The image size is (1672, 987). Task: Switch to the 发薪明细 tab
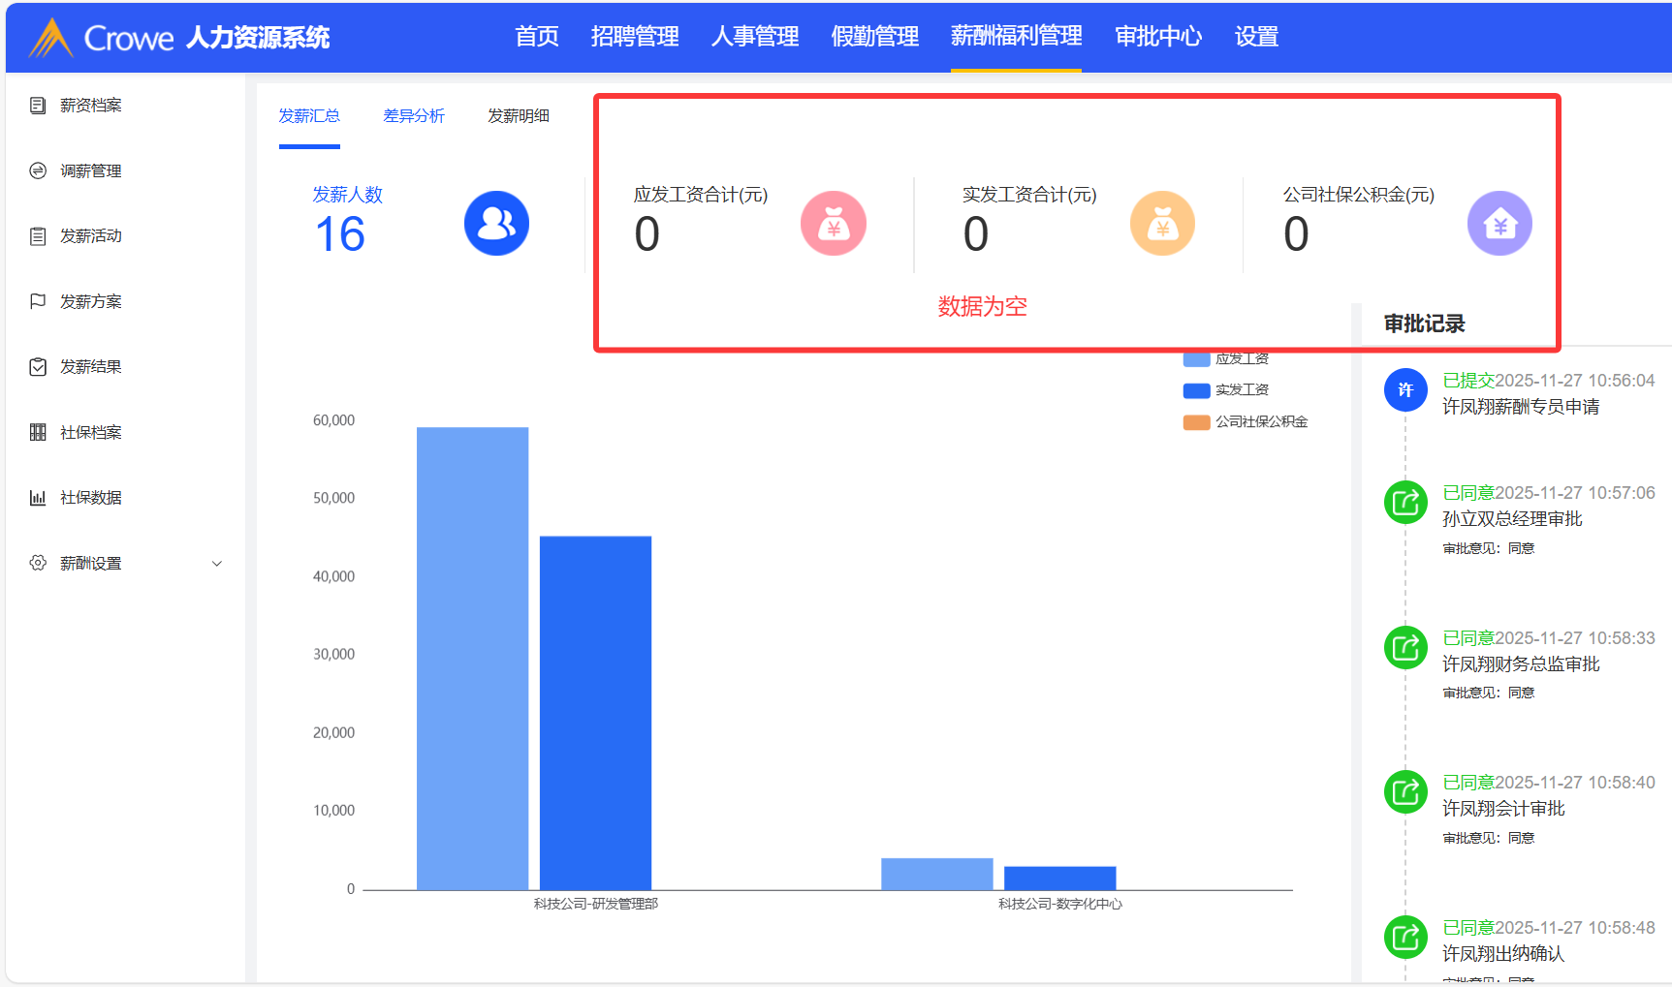tap(519, 116)
